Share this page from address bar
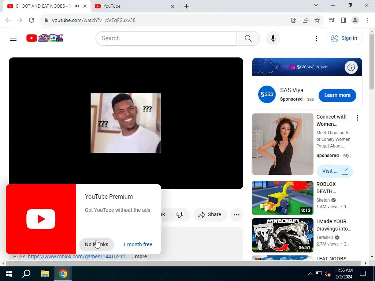Viewport: 375px width, 281px height. (305, 20)
